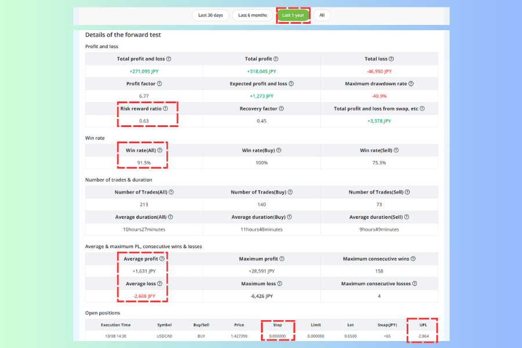Click the 0.0500 lot cell
The image size is (522, 348).
(350, 336)
